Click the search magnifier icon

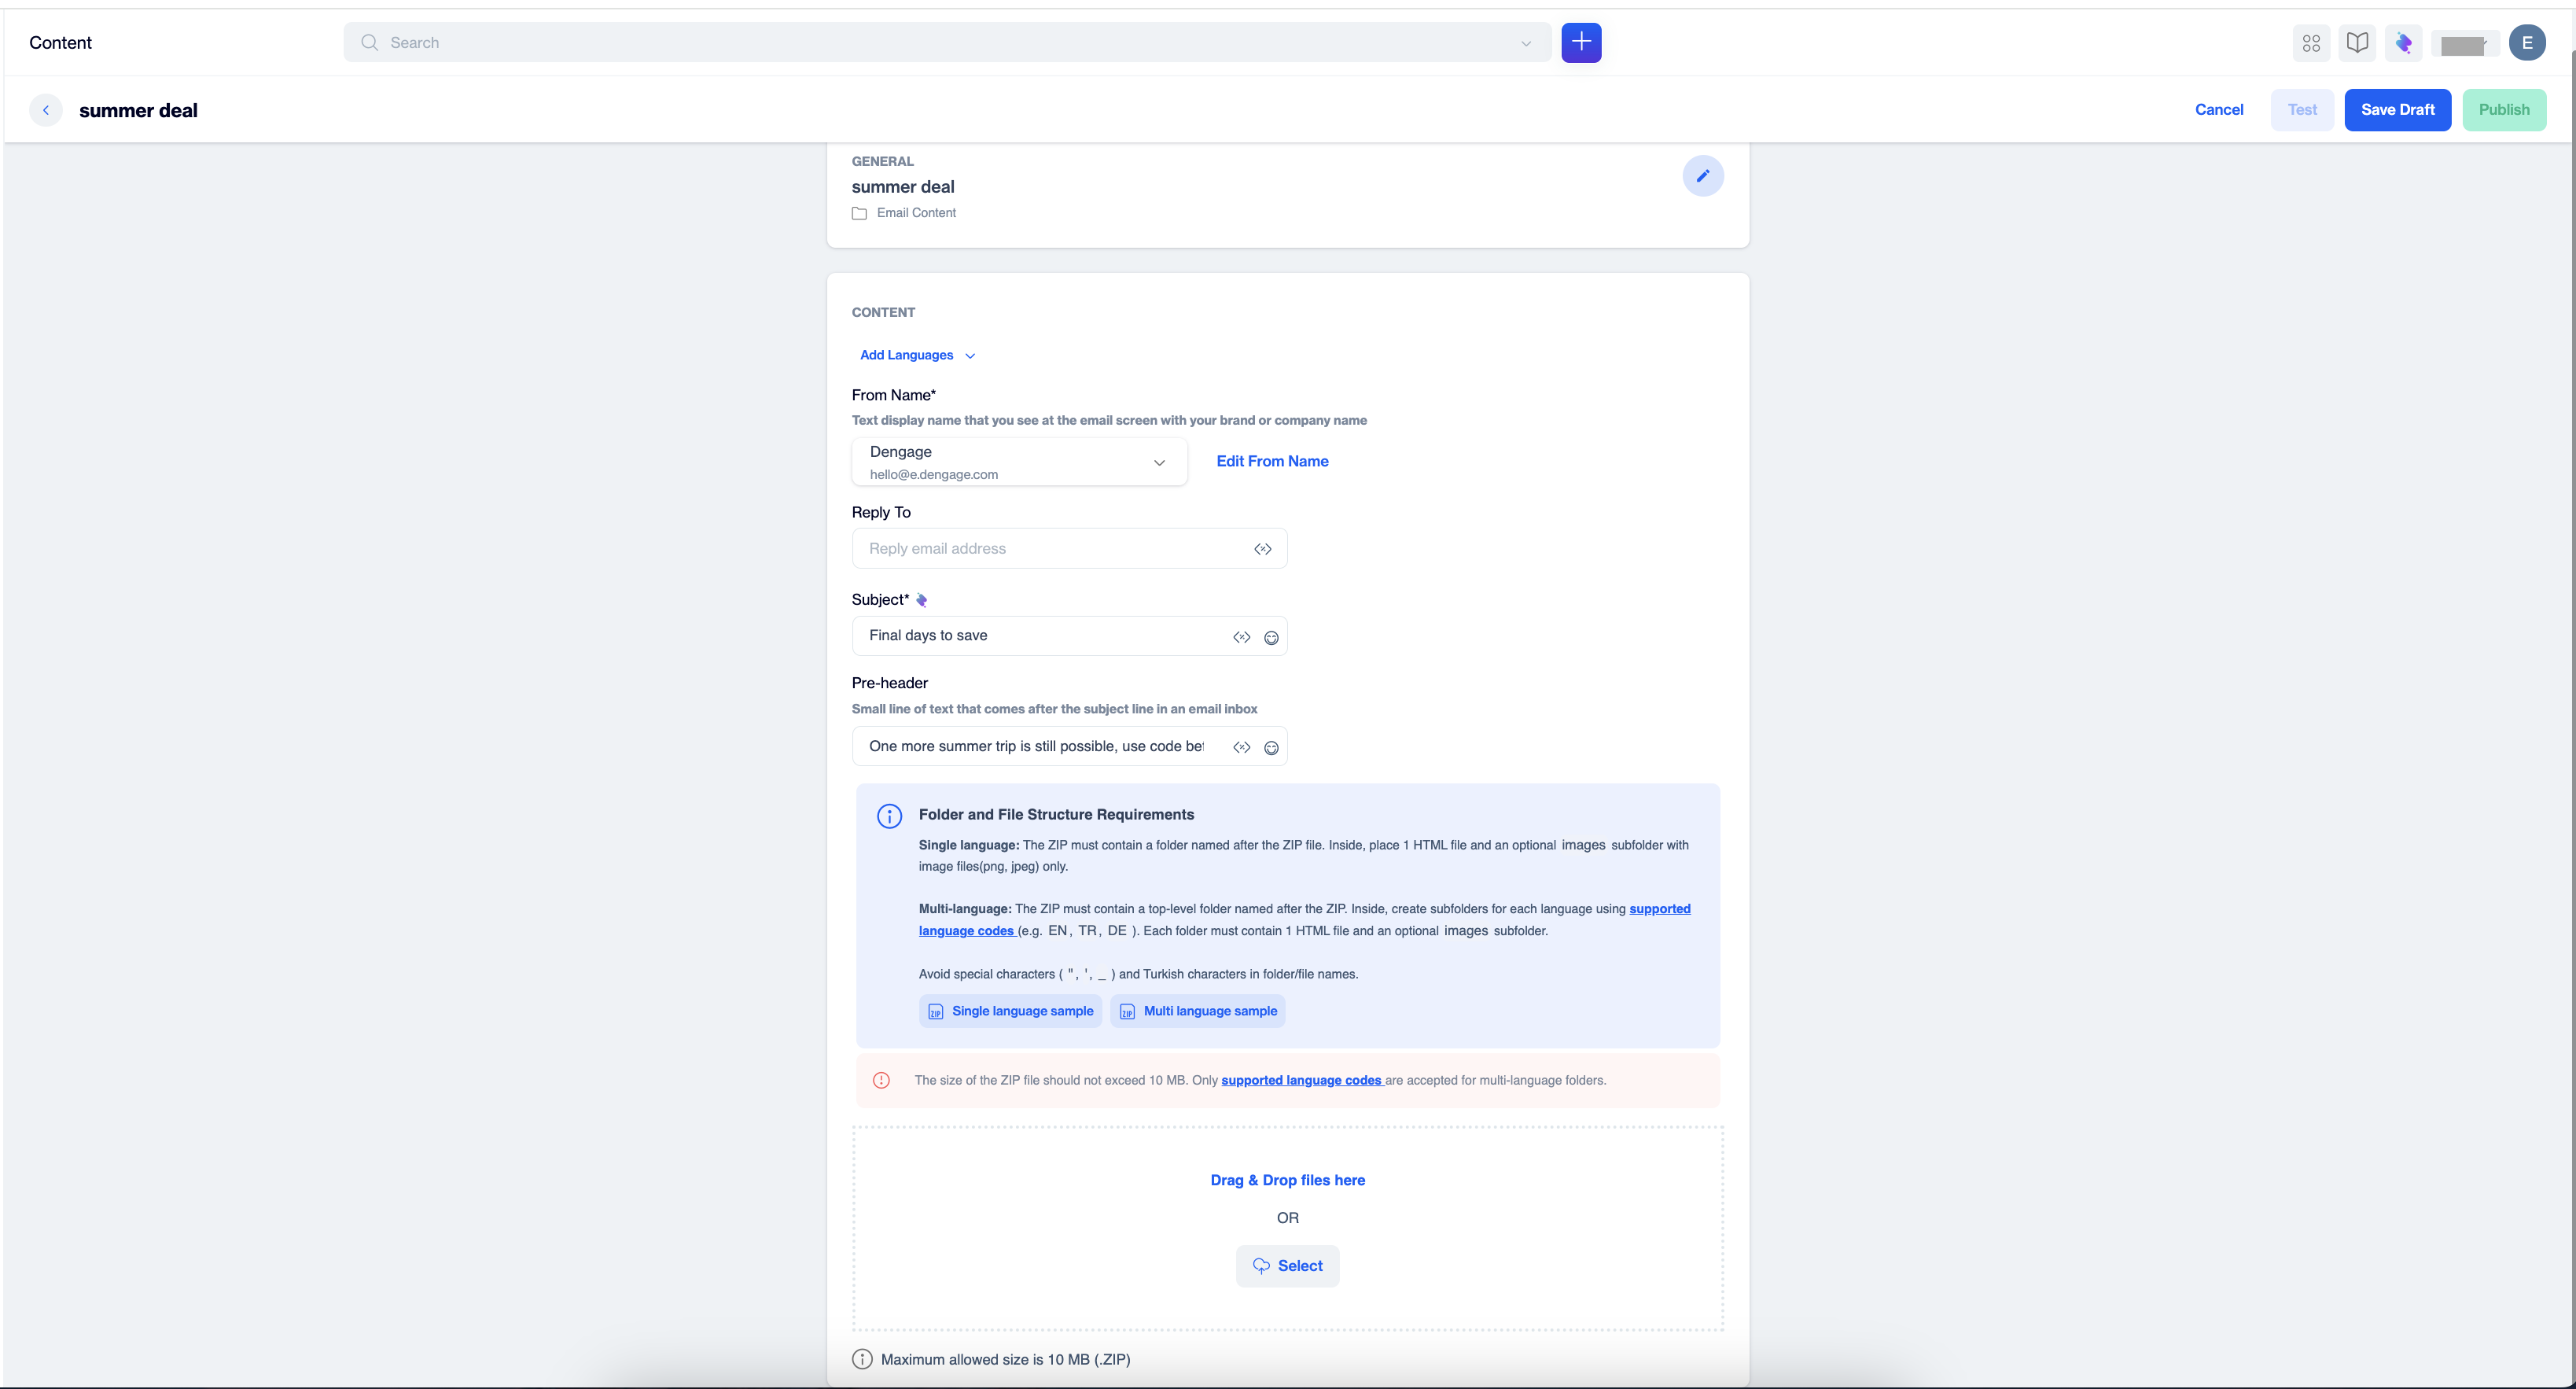point(369,42)
